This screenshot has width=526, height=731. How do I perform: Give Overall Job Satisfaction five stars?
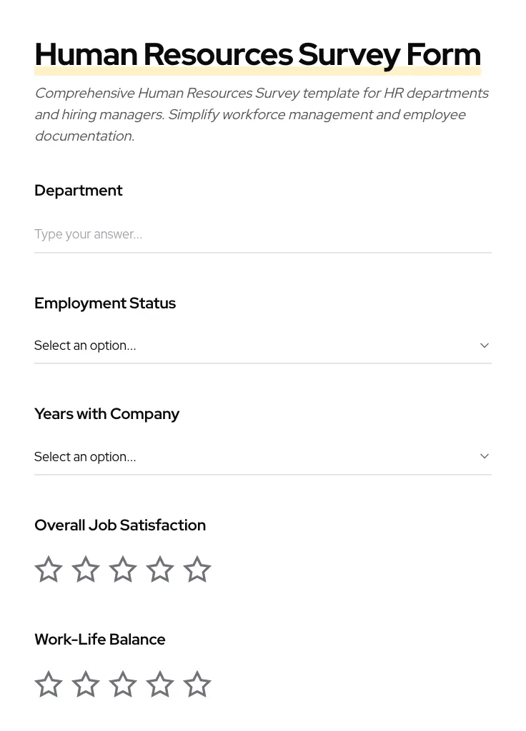(197, 569)
